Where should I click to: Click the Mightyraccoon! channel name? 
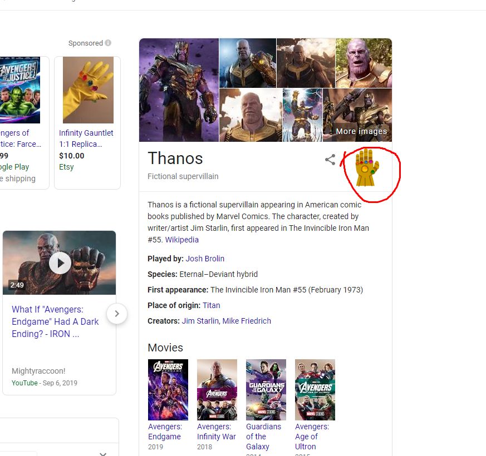tap(38, 371)
